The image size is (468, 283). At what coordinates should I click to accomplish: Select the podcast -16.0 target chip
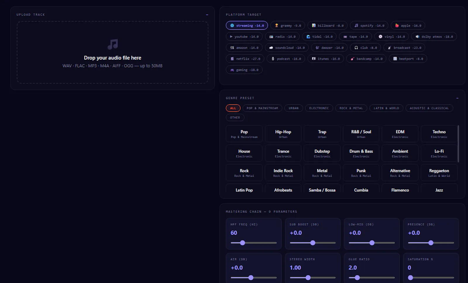click(x=286, y=59)
